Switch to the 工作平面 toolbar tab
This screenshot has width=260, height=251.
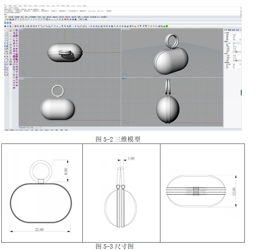point(11,17)
